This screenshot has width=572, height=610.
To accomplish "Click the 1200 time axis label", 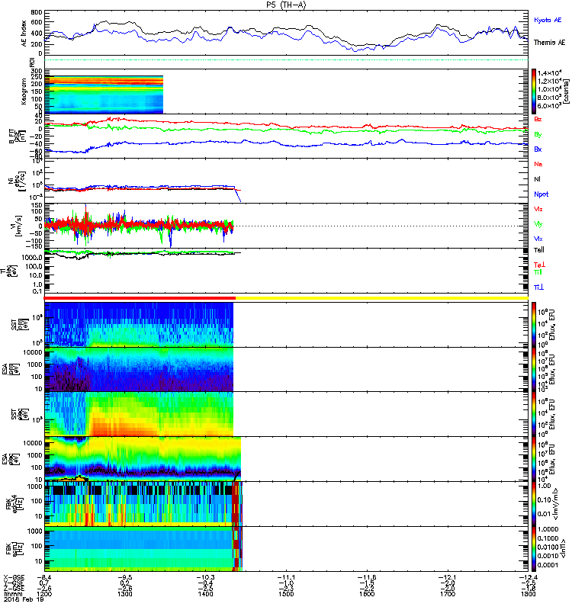I will click(x=44, y=595).
